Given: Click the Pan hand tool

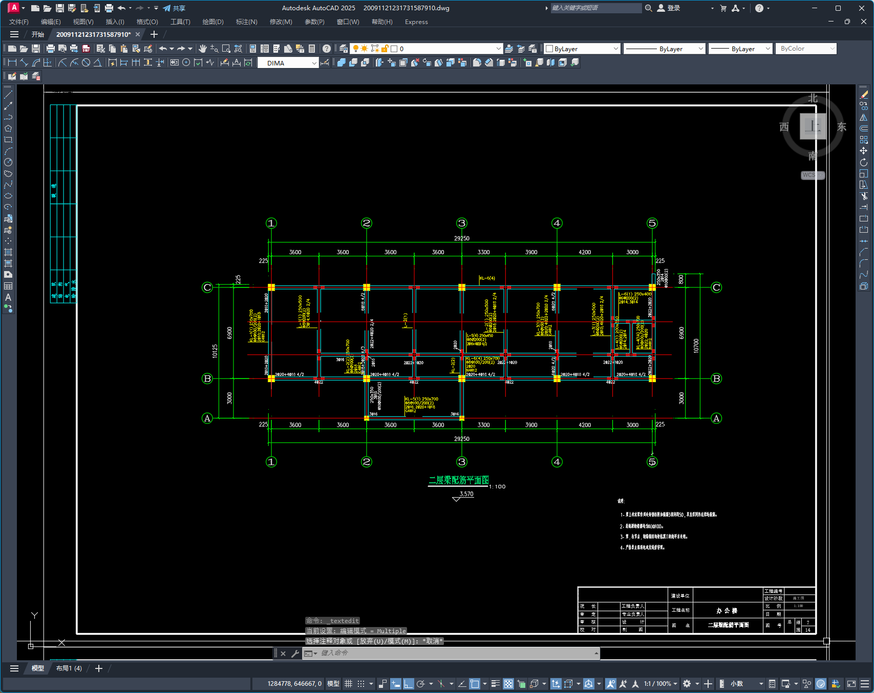Looking at the screenshot, I should (x=203, y=49).
